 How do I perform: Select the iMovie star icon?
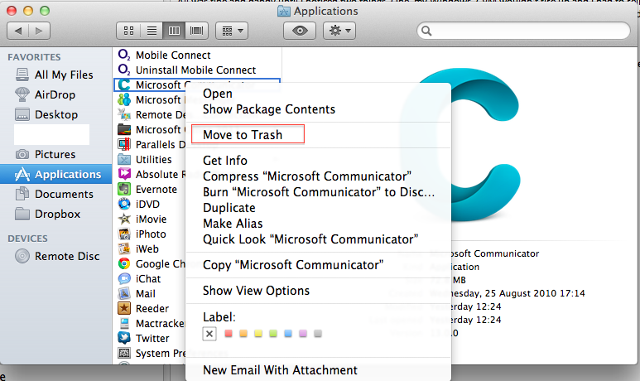tap(124, 219)
